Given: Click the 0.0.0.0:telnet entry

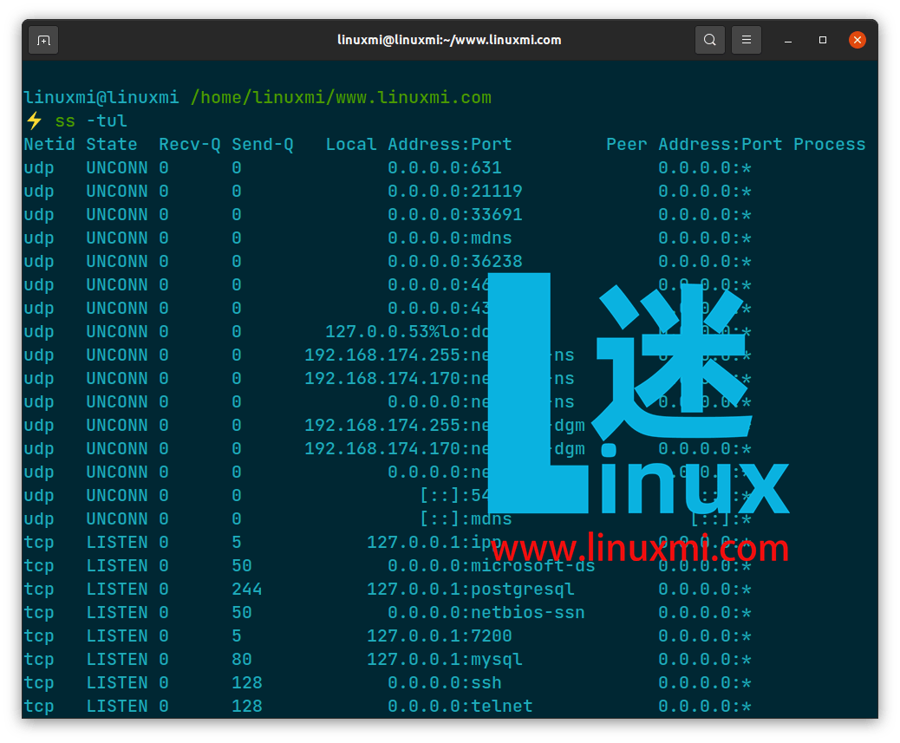Looking at the screenshot, I should (460, 707).
